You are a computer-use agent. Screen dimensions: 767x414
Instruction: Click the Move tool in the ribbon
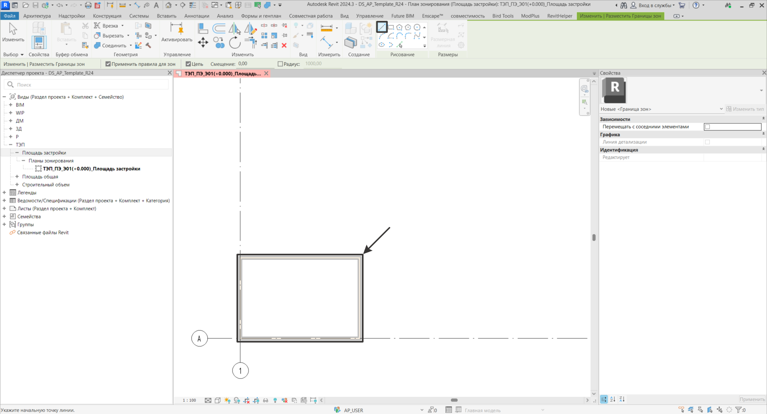click(x=203, y=43)
